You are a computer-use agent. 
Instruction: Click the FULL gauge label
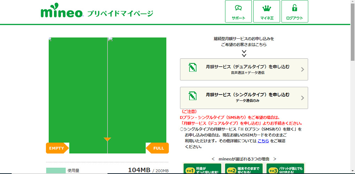158,148
